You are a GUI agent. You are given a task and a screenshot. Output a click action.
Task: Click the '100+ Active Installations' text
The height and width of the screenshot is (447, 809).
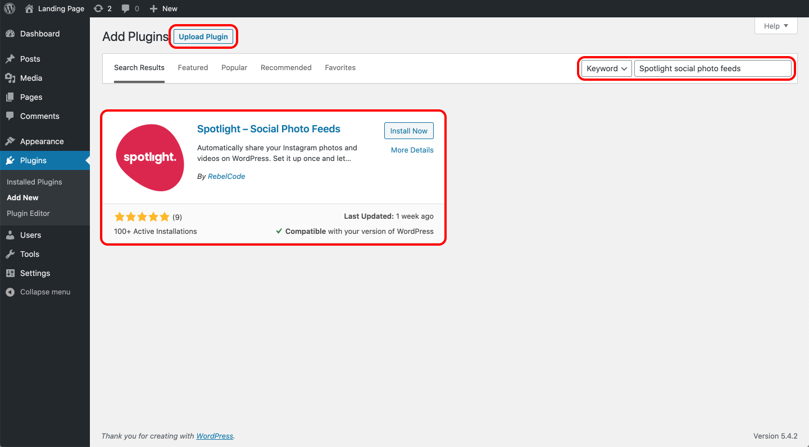click(x=156, y=232)
